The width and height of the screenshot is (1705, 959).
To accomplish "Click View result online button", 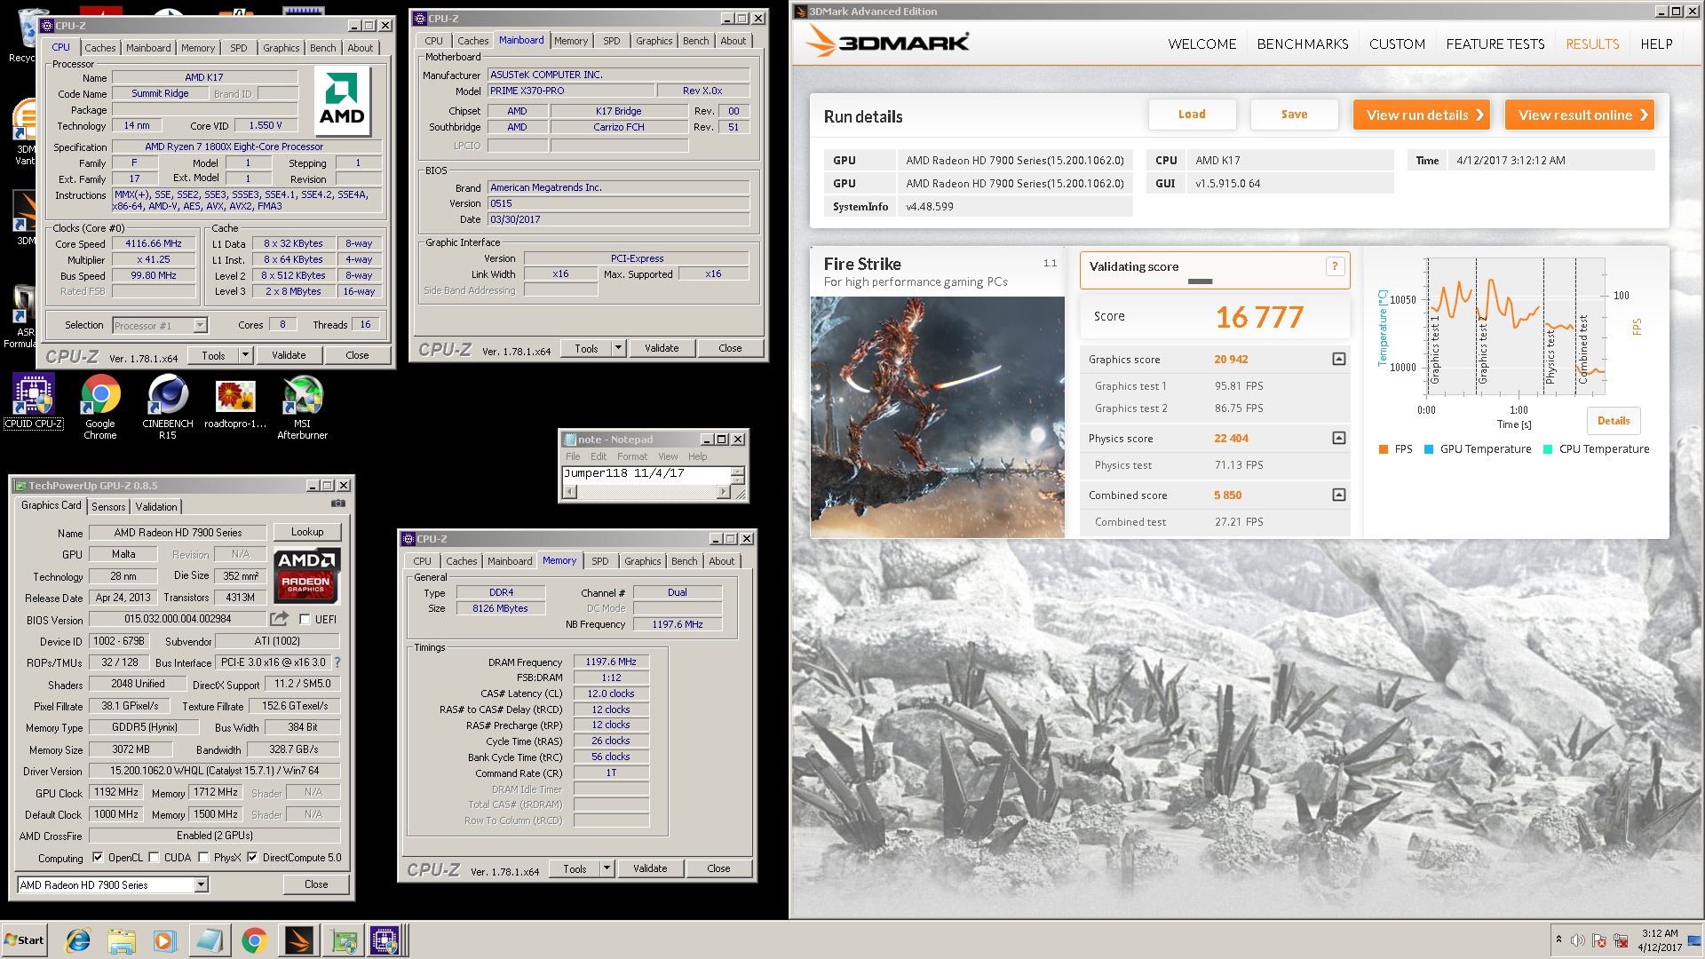I will [1579, 115].
